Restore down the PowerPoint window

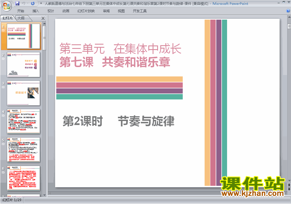point(284,2)
